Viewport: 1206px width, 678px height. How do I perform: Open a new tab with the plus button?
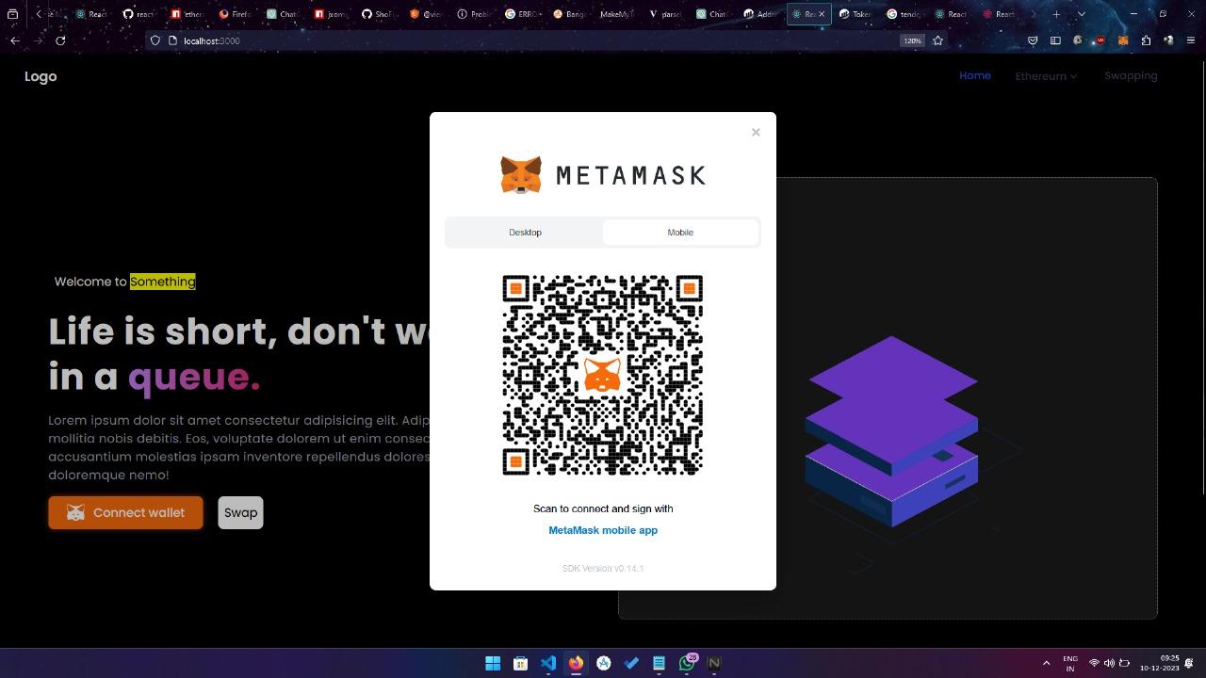[1056, 14]
